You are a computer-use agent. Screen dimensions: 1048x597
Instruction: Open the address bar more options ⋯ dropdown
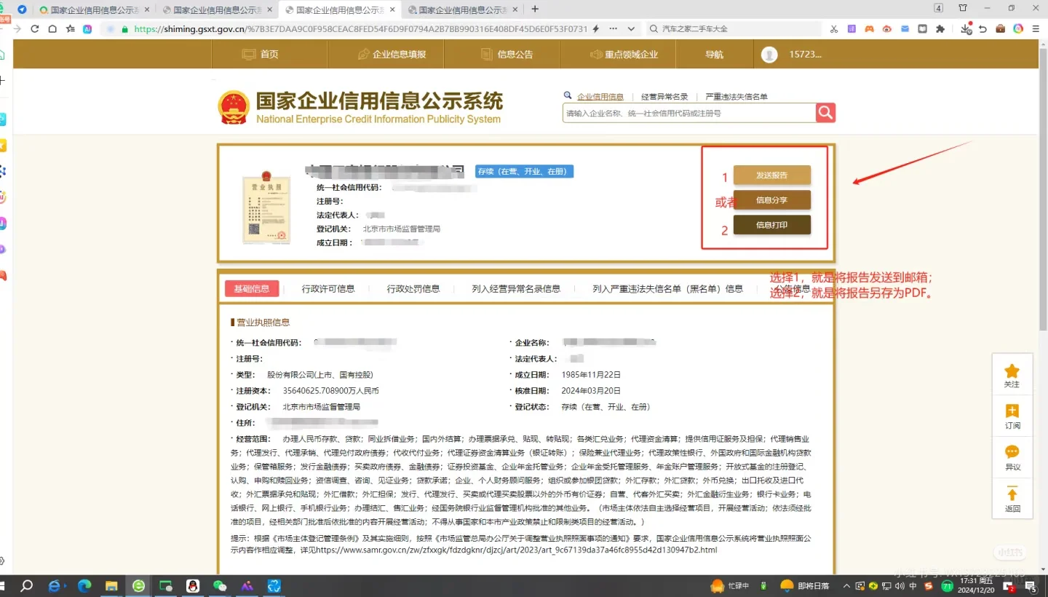(614, 29)
